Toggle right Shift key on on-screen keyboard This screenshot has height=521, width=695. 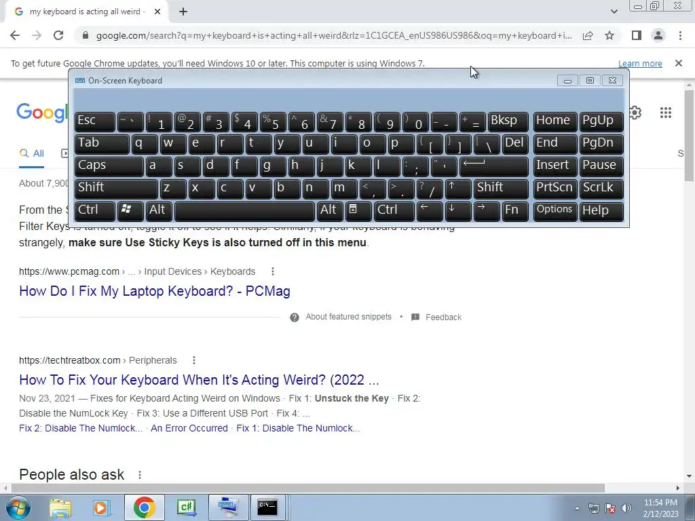502,189
